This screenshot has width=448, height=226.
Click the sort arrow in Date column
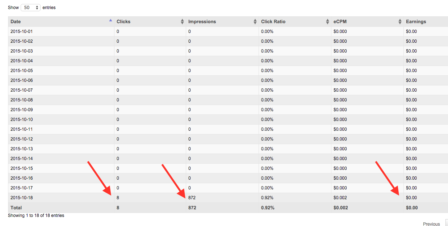point(110,21)
